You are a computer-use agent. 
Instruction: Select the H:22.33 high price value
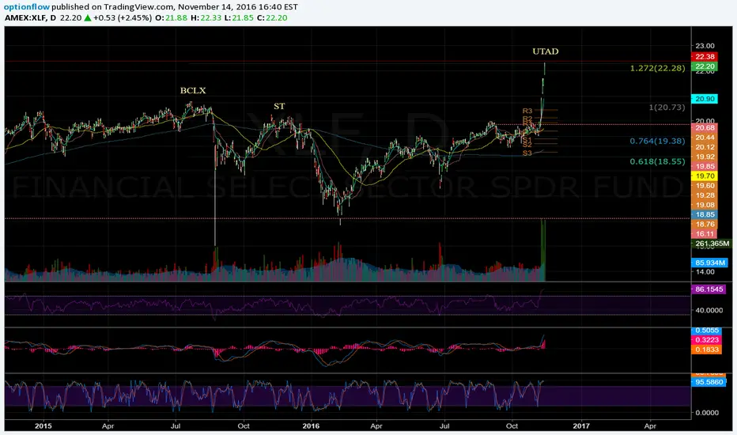pos(206,18)
